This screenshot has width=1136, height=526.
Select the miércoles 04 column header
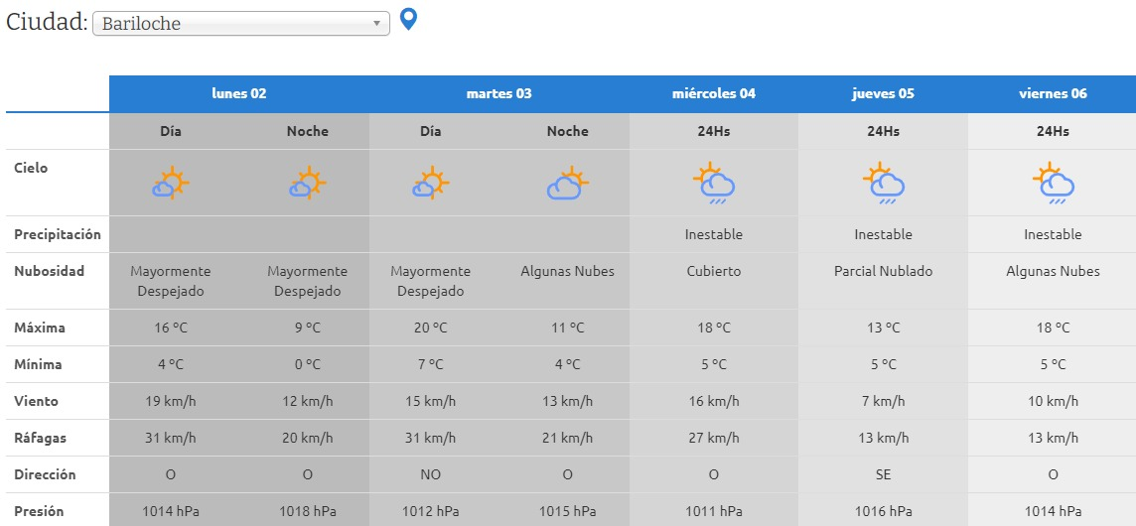point(714,93)
